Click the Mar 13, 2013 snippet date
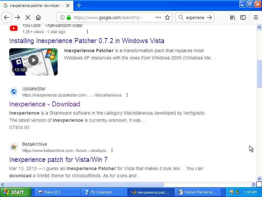 click(x=23, y=168)
